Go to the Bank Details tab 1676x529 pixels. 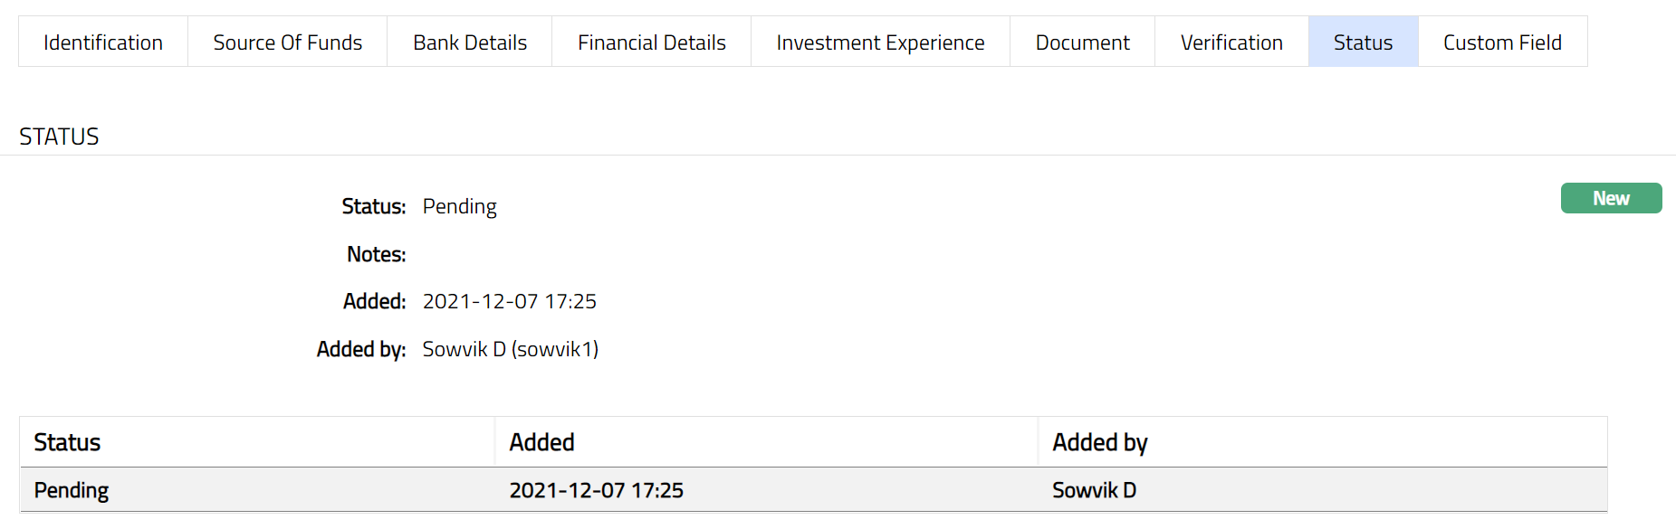click(470, 43)
